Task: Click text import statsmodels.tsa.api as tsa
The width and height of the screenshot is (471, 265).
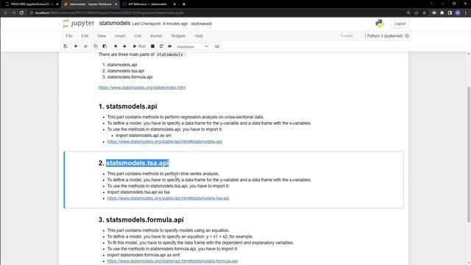Action: (138, 192)
